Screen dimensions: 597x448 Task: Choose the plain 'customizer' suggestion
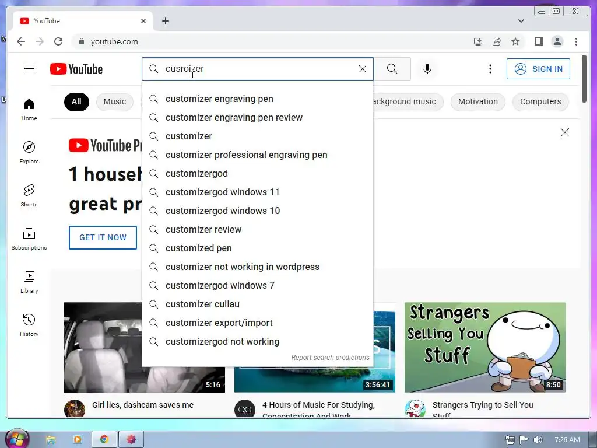coord(258,136)
